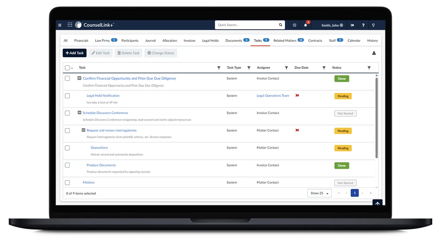
Task: Open the hamburger navigation menu
Action: (x=59, y=25)
